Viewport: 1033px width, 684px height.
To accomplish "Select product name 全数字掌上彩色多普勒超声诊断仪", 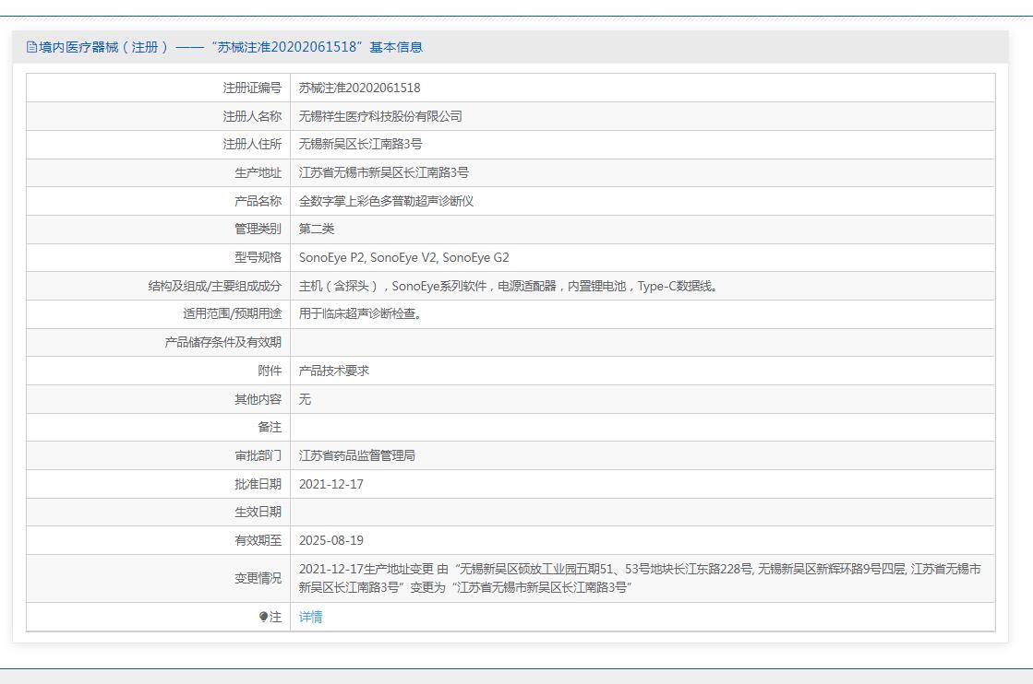I will [386, 201].
